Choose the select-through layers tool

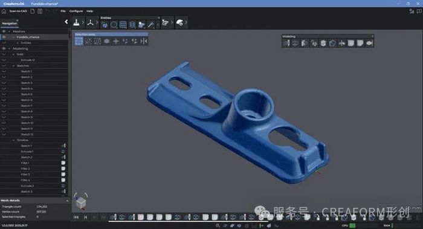tap(106, 41)
